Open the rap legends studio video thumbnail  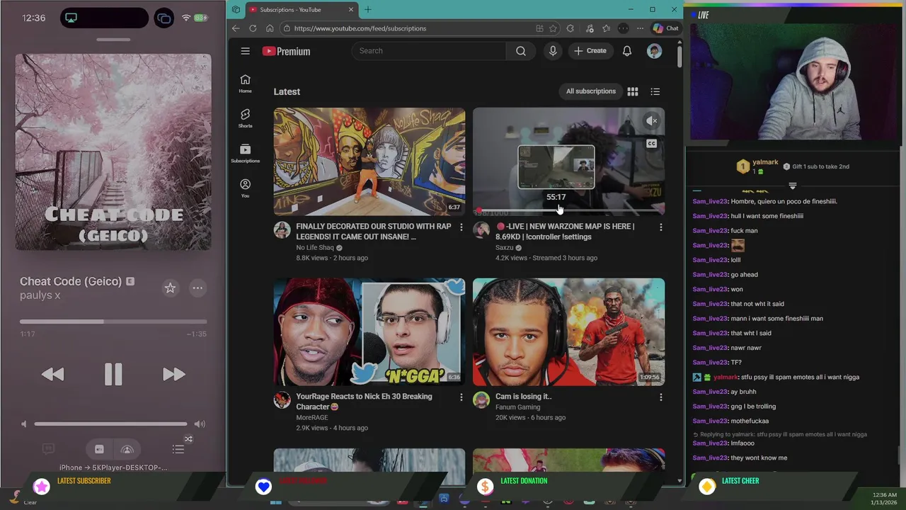click(369, 161)
